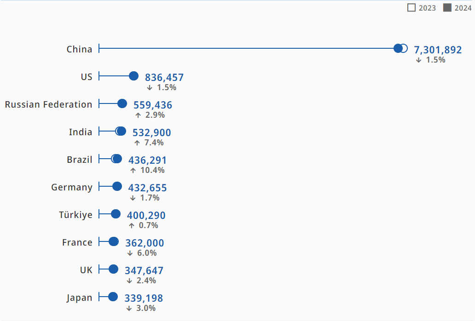Image resolution: width=475 pixels, height=321 pixels.
Task: Select the UK data point marker
Action: pos(113,269)
